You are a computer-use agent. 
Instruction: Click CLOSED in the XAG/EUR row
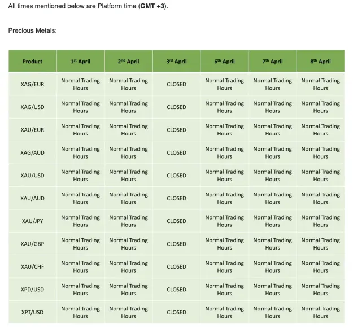(x=176, y=84)
